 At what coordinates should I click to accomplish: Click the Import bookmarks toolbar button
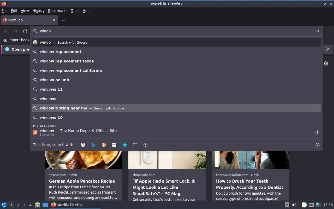tap(16, 40)
